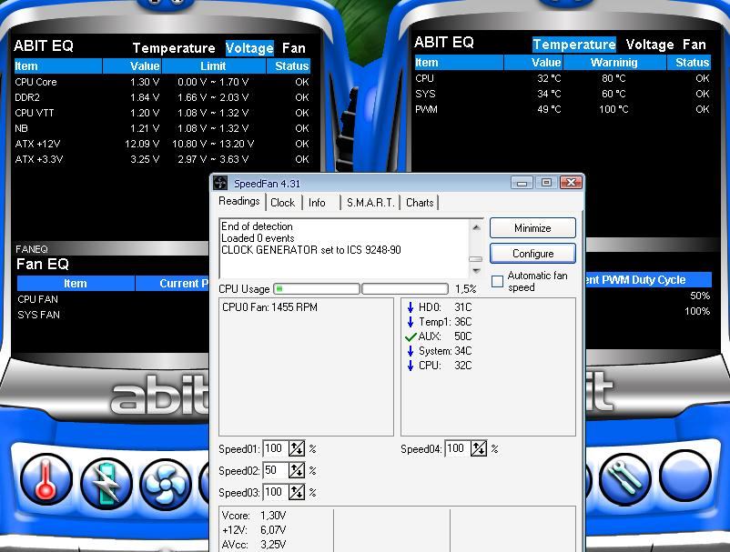Viewport: 730px width, 552px height.
Task: Adjust the Speed02 spinner arrows
Action: [297, 471]
